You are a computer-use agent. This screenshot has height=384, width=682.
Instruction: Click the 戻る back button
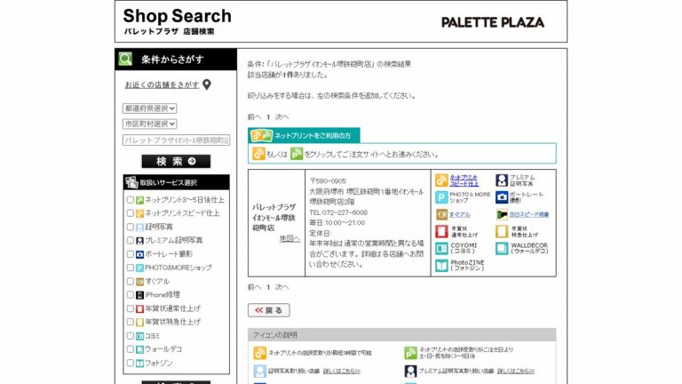click(269, 310)
